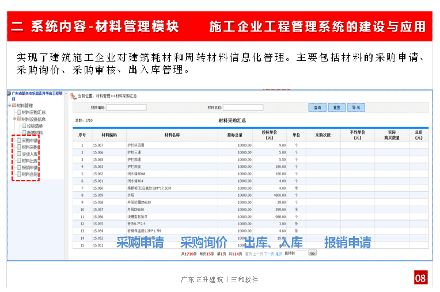Click the 平均单价(元) column header
Image resolution: width=440 pixels, height=292 pixels.
point(357,135)
